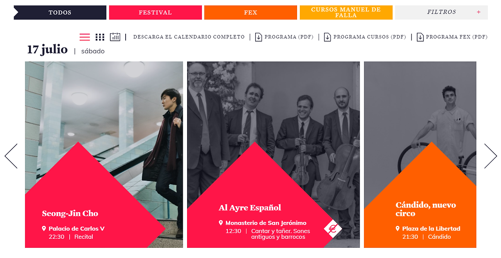The height and width of the screenshot is (258, 501).
Task: Click the Programa FEX download icon
Action: coord(420,37)
